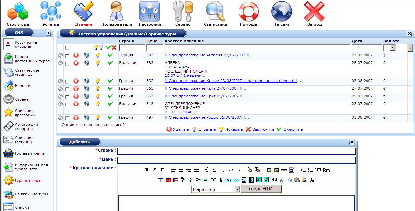
Task: Click the edit icon in the Греция 832 row
Action: [87, 81]
